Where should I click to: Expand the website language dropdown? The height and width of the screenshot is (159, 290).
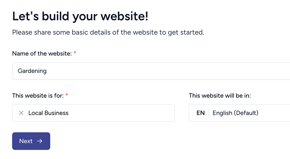271,113
